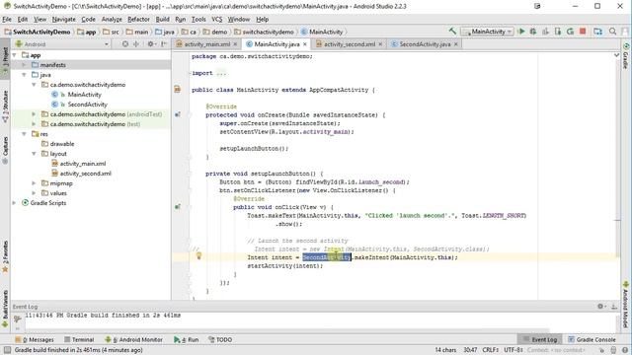Screen dimensions: 632x355
Task: Click the intention light bulb in gutter
Action: pos(198,255)
